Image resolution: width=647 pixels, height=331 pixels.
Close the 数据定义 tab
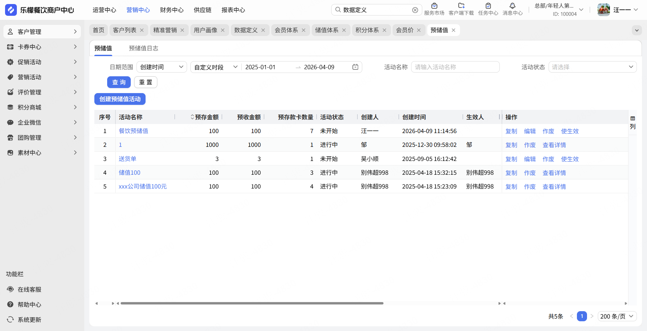[x=263, y=30]
